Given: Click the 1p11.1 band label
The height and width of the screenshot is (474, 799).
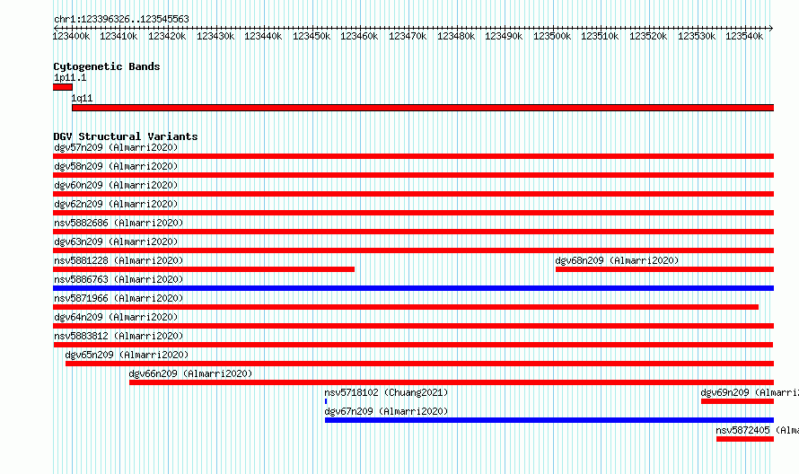Looking at the screenshot, I should point(70,77).
